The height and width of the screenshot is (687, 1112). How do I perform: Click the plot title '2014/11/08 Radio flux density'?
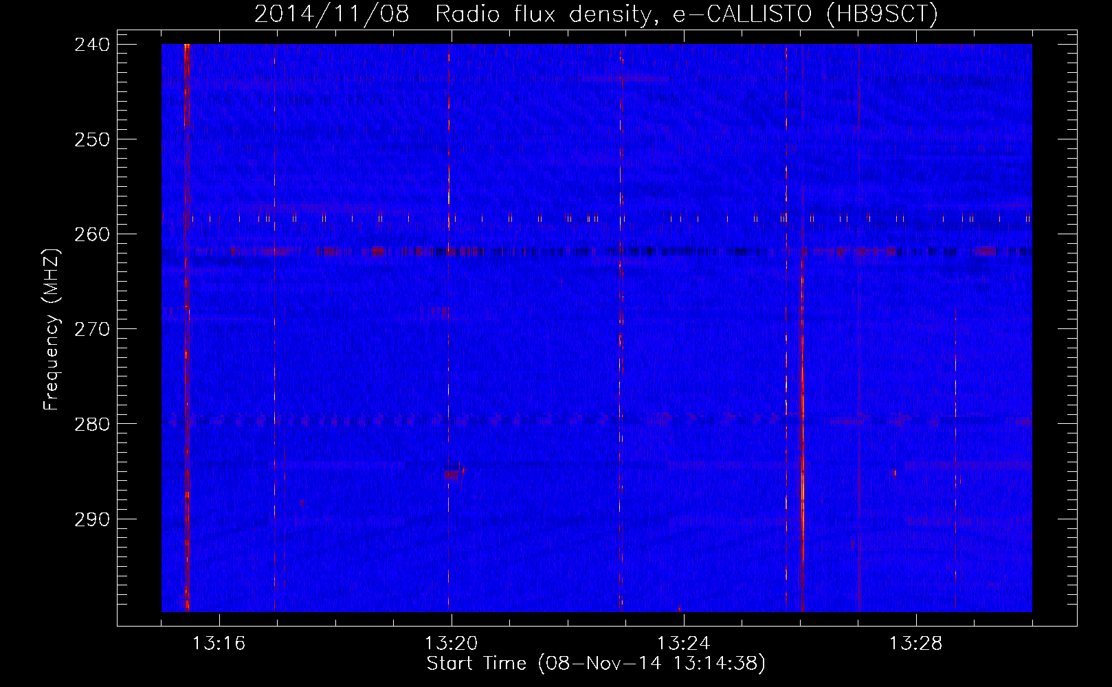[x=596, y=14]
